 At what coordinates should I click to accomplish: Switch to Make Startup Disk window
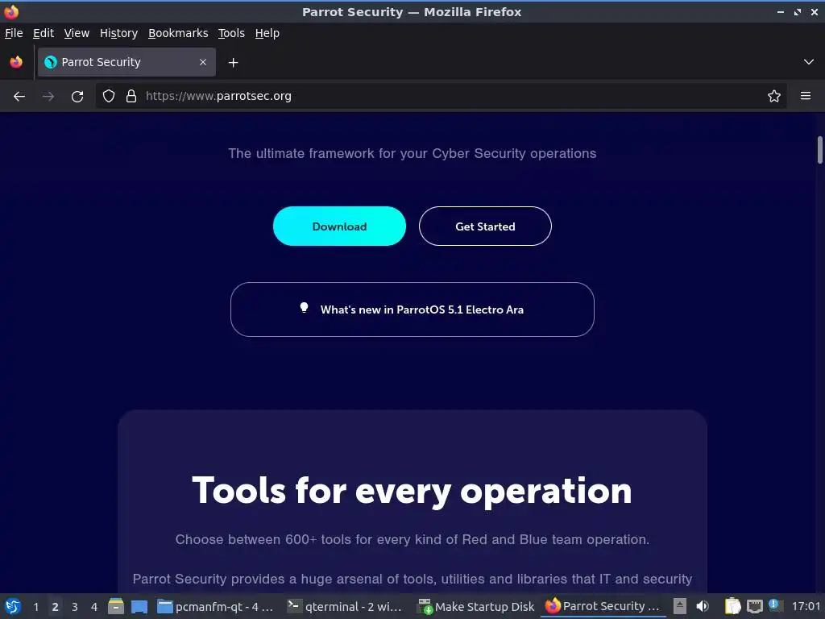pos(475,607)
